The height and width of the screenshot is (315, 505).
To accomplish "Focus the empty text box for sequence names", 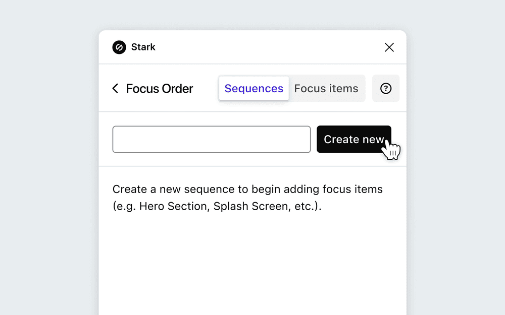I will point(212,139).
